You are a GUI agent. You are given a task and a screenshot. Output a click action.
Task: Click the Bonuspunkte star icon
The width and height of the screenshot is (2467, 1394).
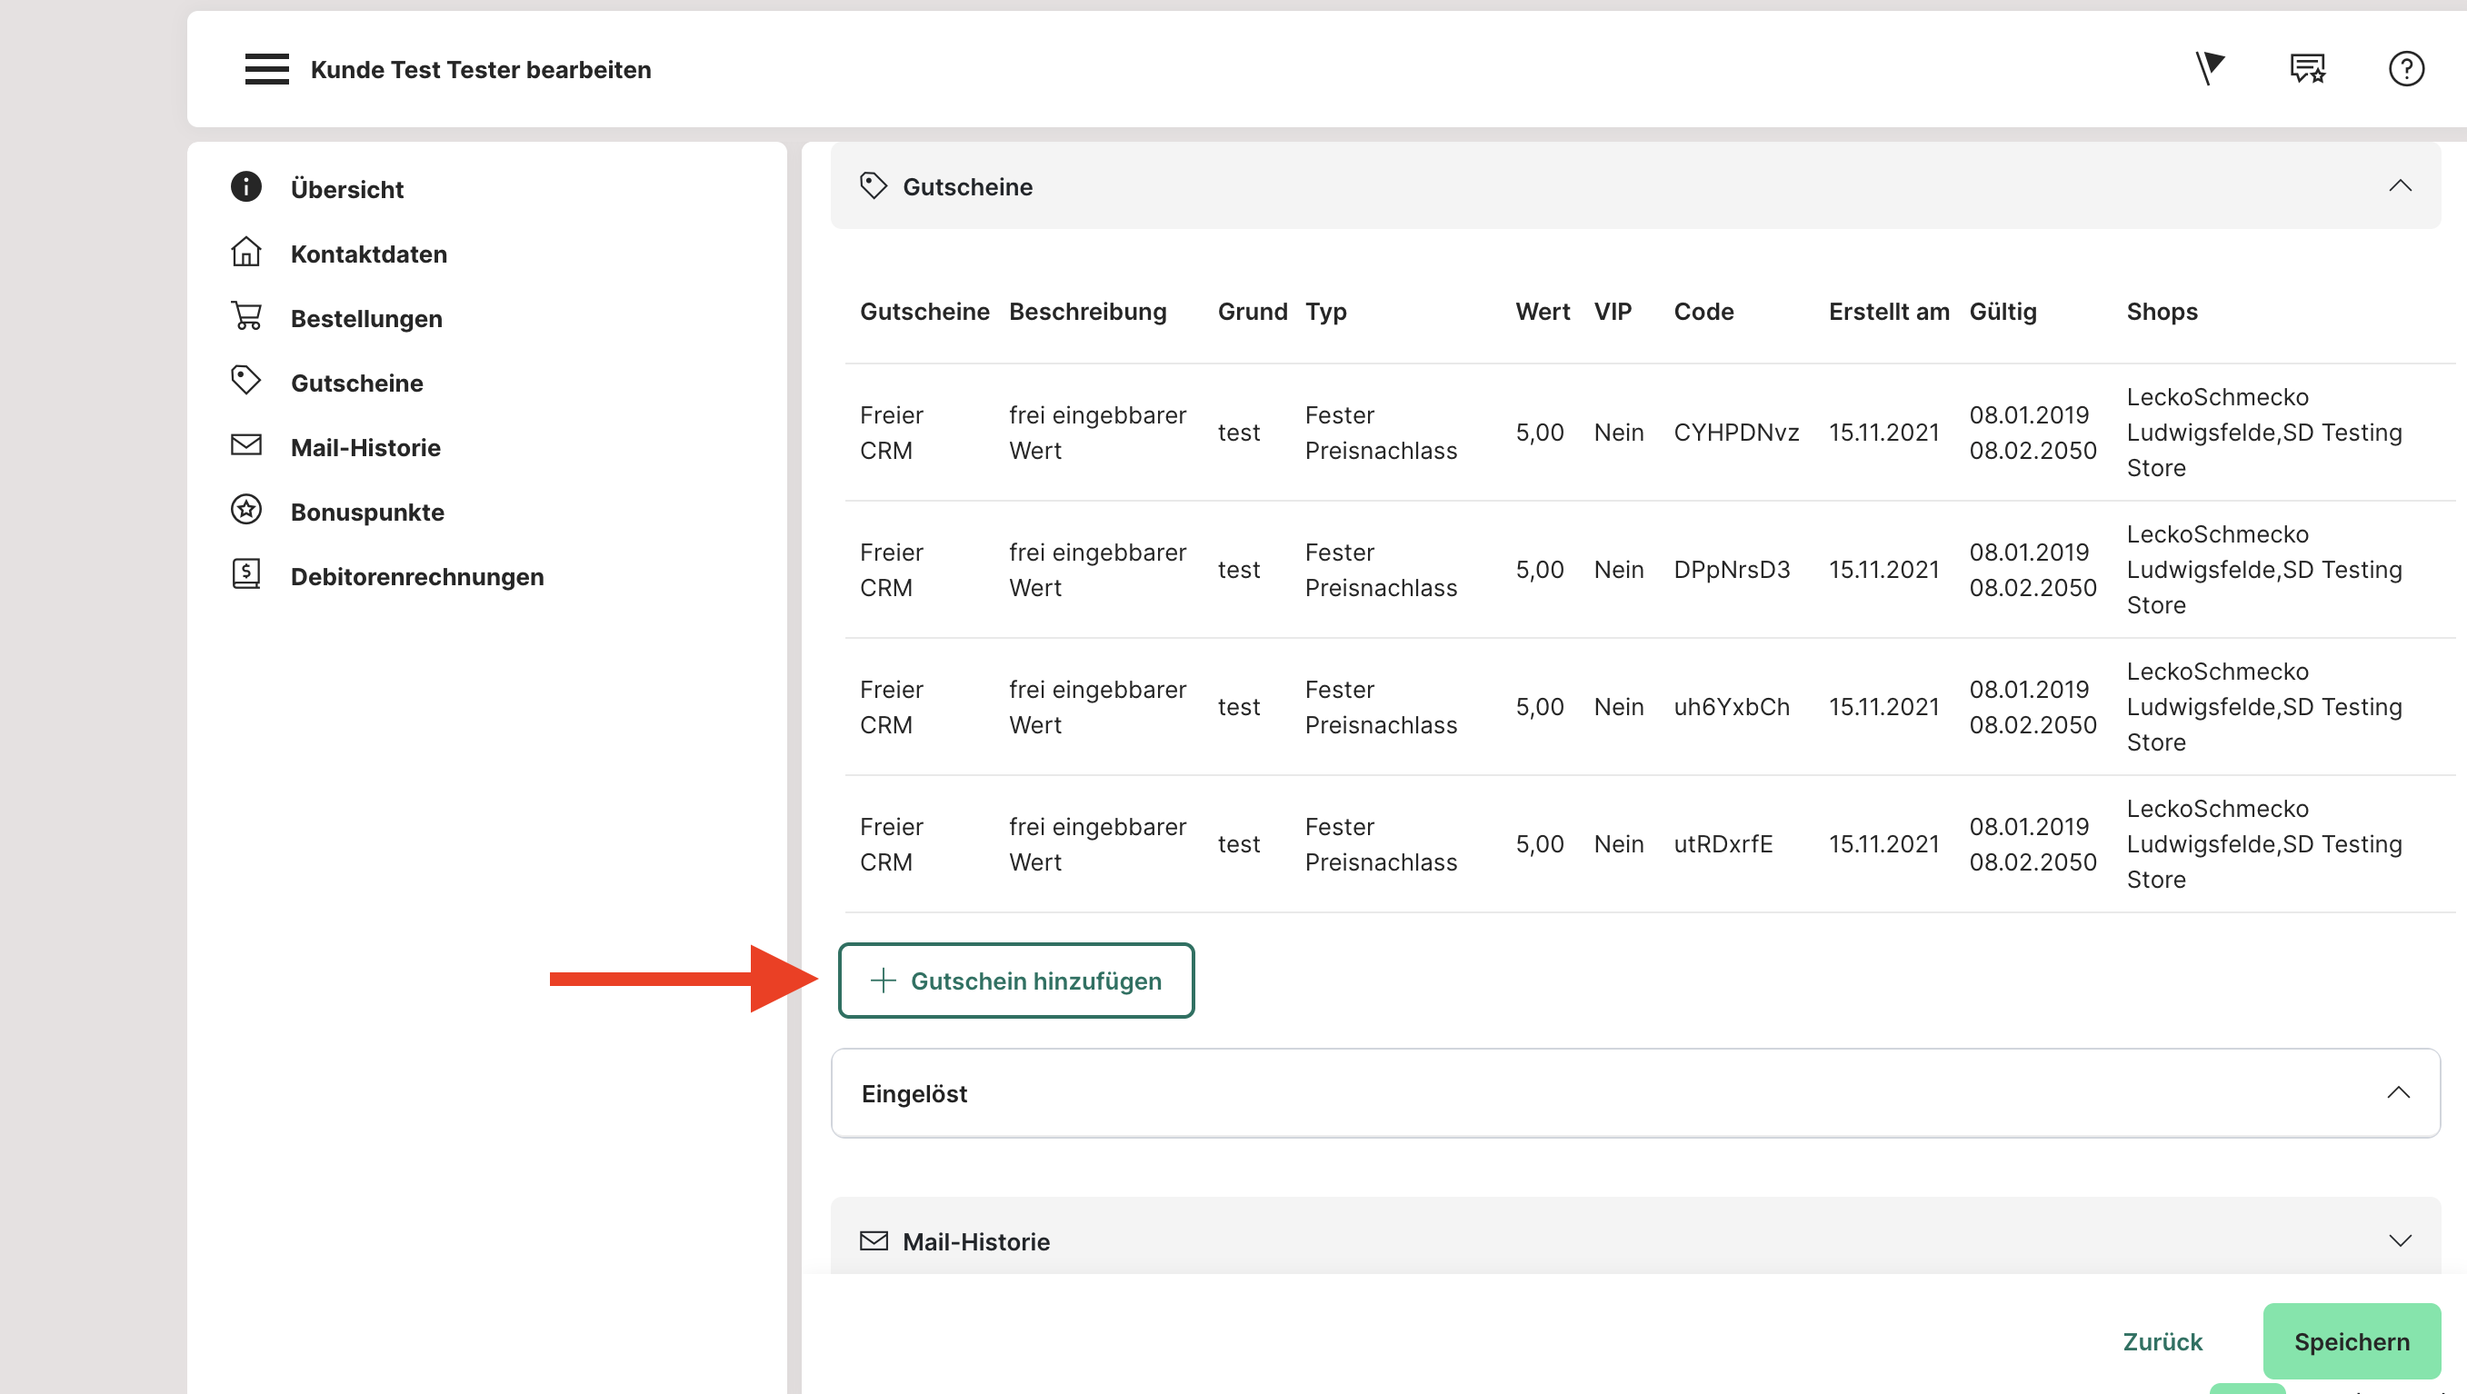(x=246, y=511)
